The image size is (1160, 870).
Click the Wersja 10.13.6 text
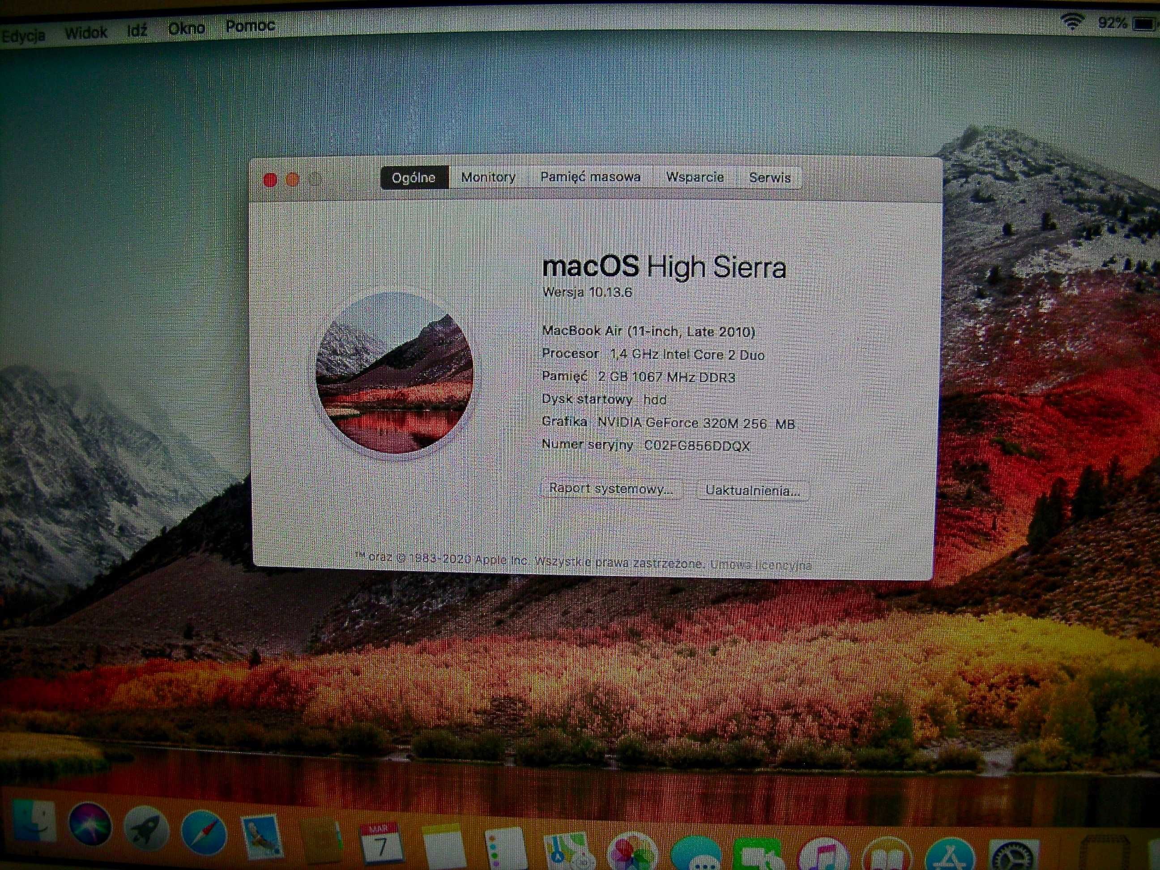[587, 292]
